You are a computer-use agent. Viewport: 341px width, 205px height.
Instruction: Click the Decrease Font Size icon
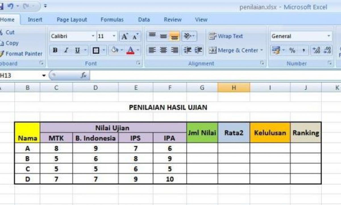(x=136, y=36)
